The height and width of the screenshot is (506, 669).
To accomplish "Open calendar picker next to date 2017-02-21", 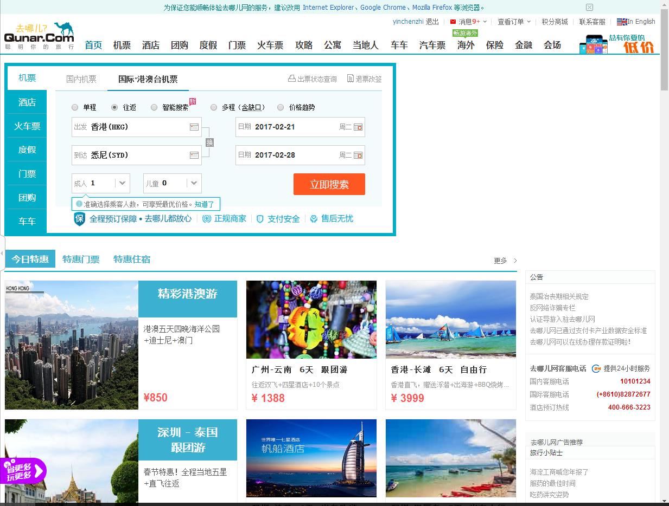I will pos(359,127).
